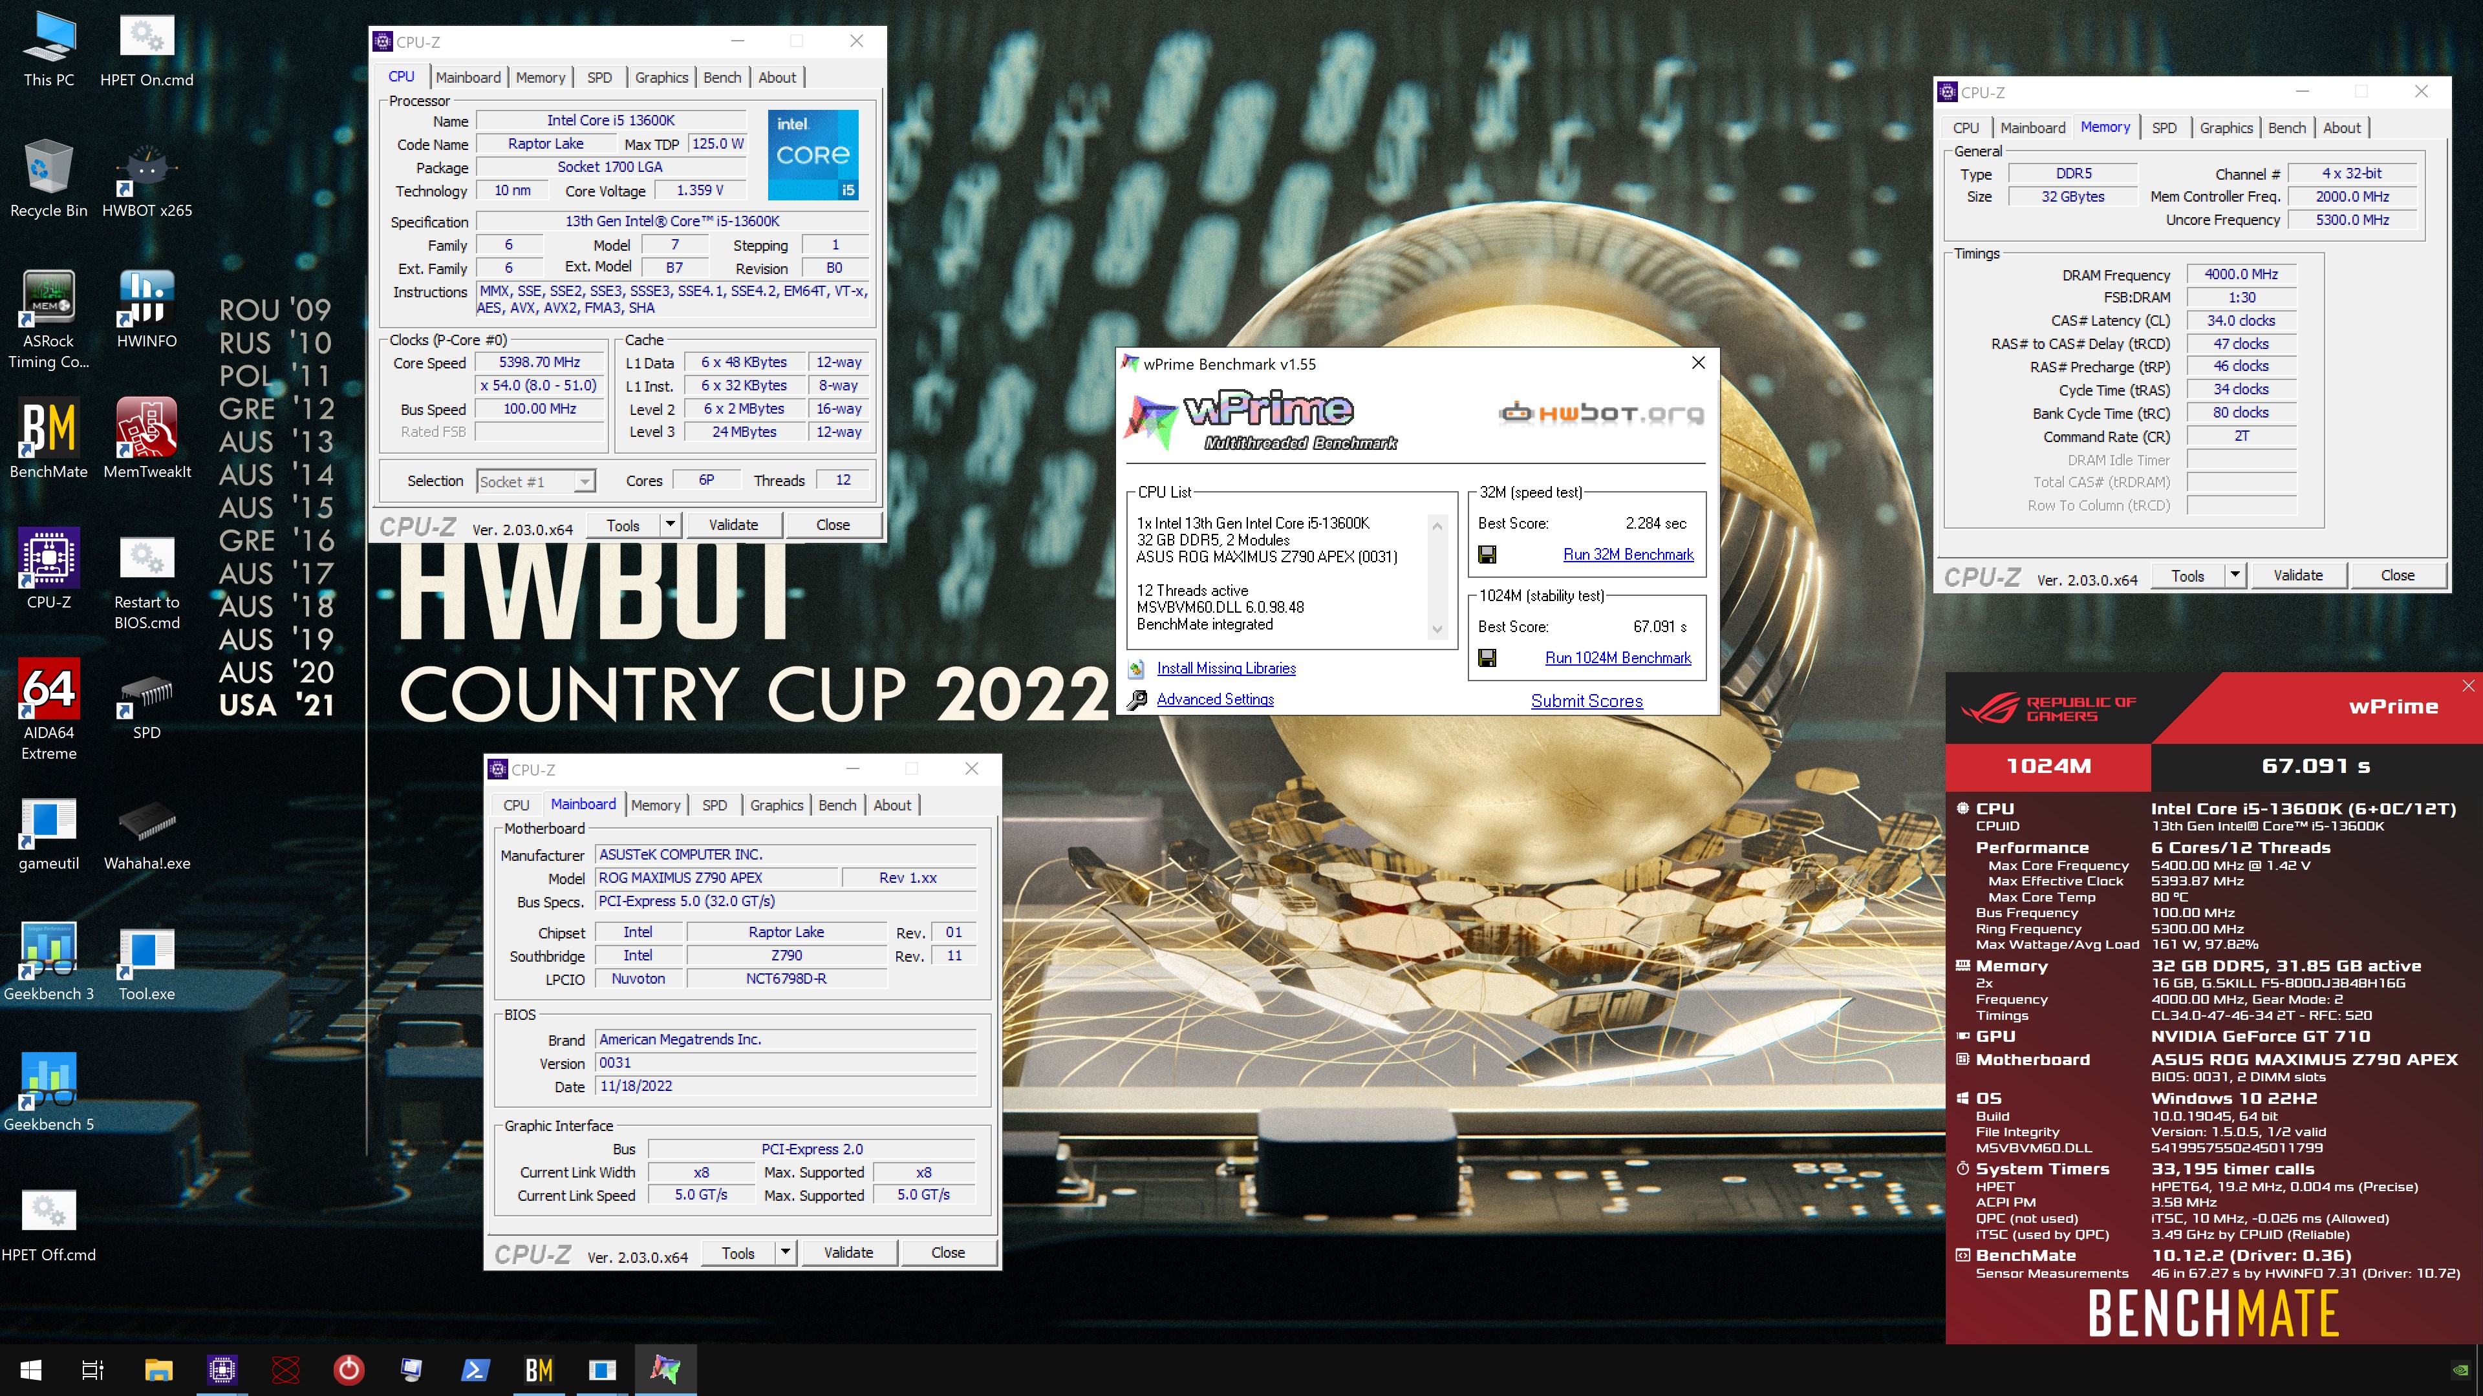The width and height of the screenshot is (2483, 1396).
Task: Expand Tools arrow in Memory CPU-Z window
Action: (2235, 575)
